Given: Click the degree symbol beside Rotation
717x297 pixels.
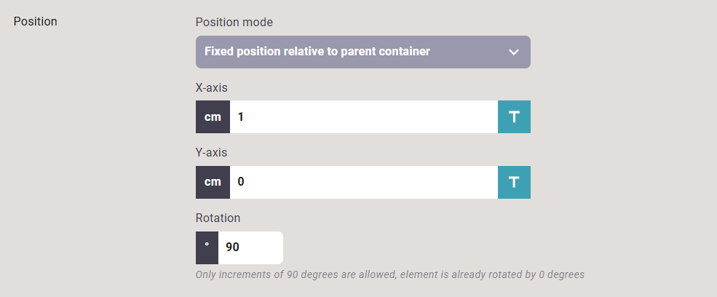Looking at the screenshot, I should [x=207, y=248].
